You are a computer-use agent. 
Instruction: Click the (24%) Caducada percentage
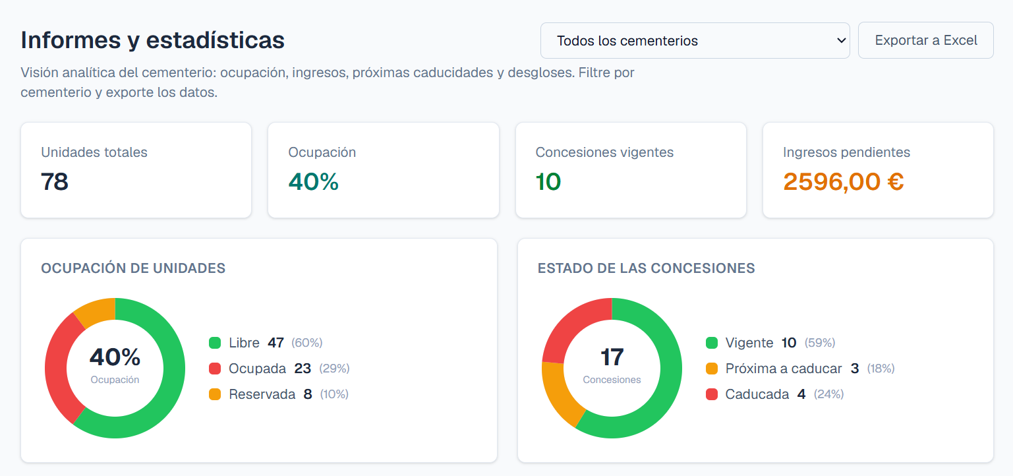pyautogui.click(x=829, y=394)
